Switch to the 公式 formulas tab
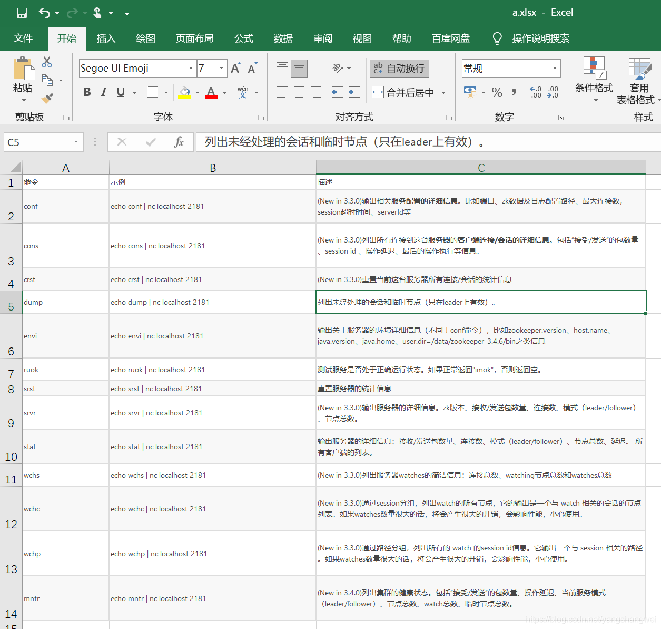The image size is (661, 629). (x=244, y=38)
